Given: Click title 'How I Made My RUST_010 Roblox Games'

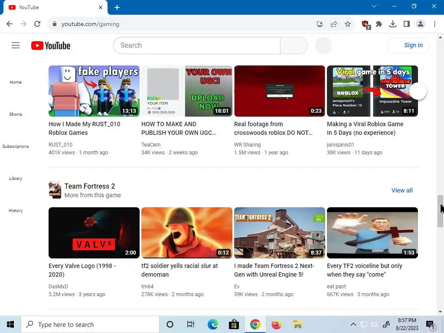Looking at the screenshot, I should click(85, 128).
